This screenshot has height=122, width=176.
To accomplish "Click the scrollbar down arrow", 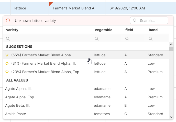I will [x=171, y=117].
